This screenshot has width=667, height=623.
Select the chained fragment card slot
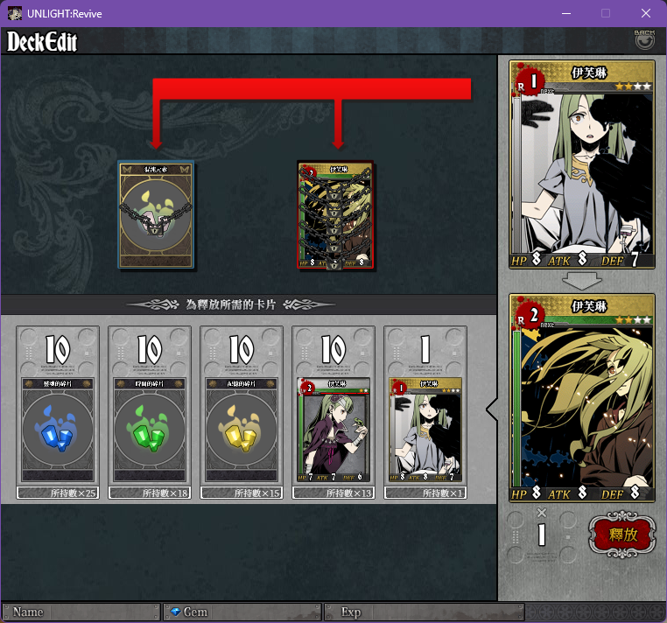[x=156, y=214]
